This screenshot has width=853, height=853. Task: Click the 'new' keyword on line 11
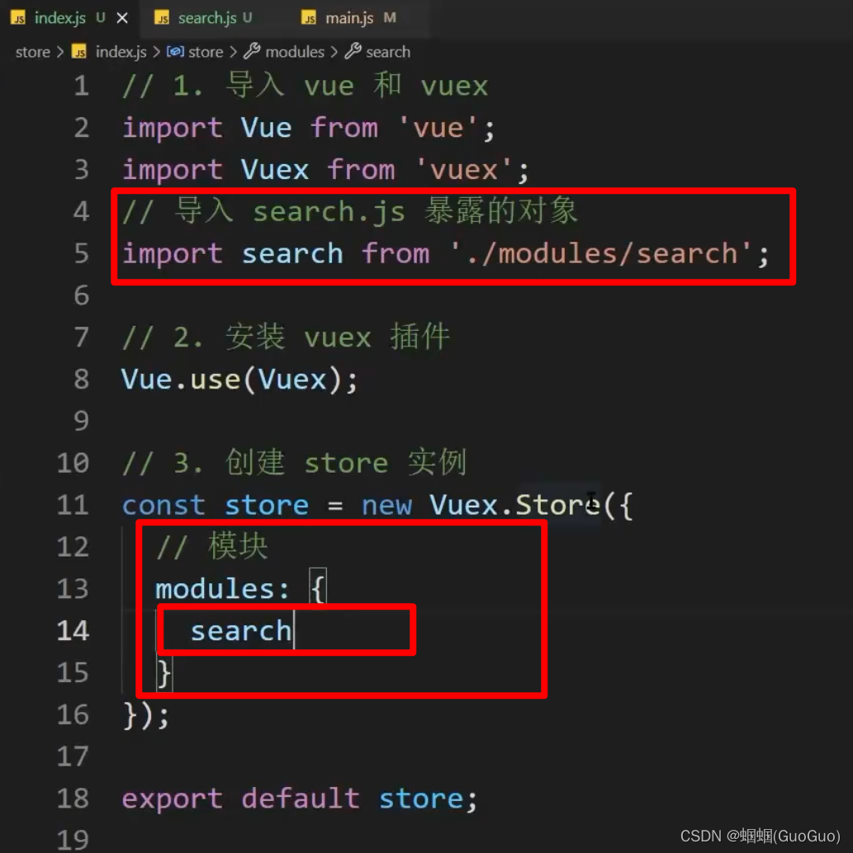(386, 505)
